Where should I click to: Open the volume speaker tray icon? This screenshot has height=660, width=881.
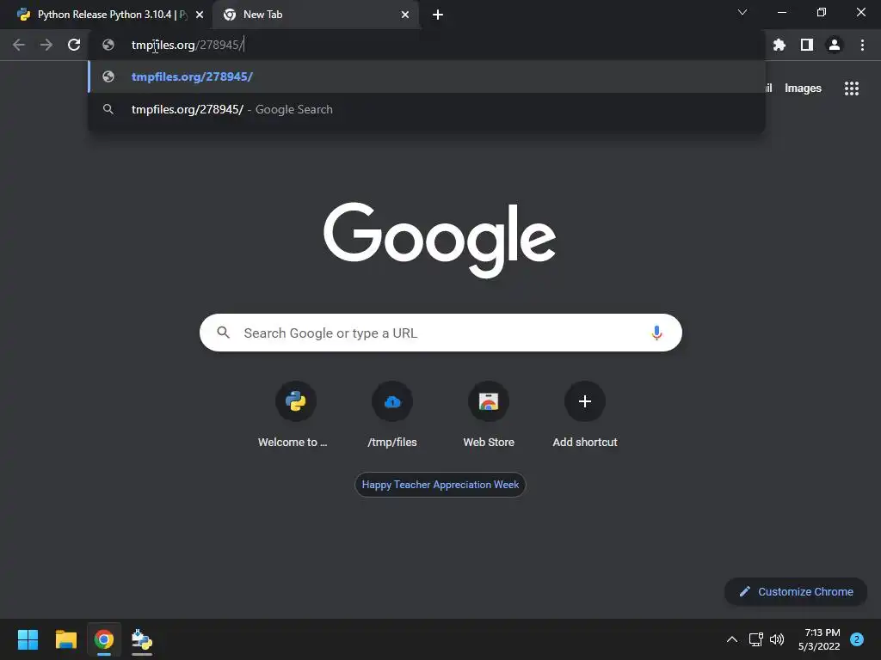click(777, 639)
